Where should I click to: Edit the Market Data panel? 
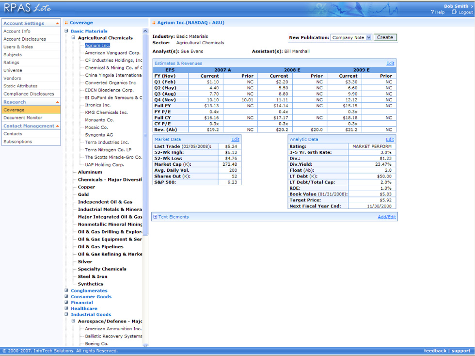click(x=236, y=140)
